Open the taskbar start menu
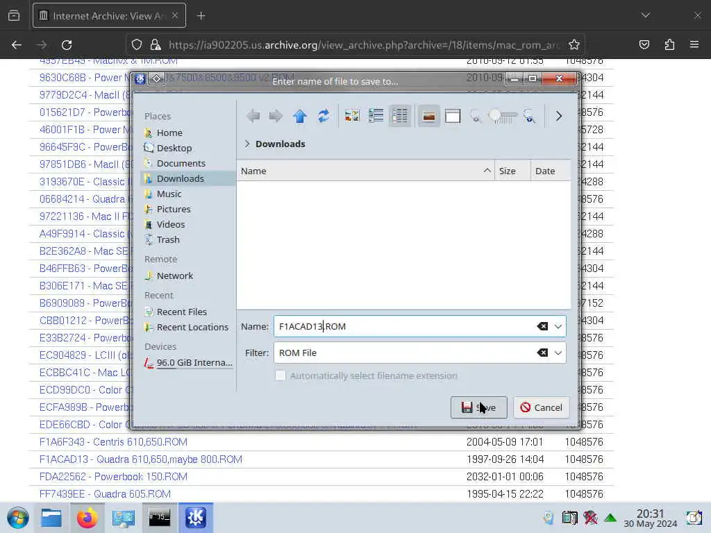The width and height of the screenshot is (711, 533). [17, 518]
